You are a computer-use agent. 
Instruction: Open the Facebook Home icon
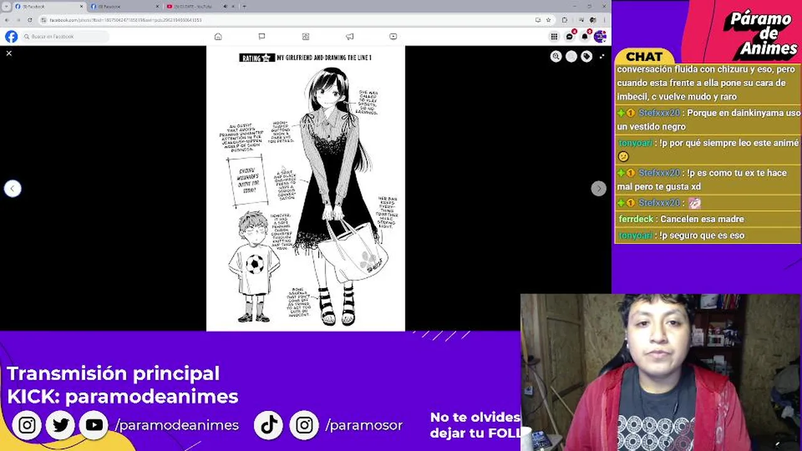tap(218, 36)
